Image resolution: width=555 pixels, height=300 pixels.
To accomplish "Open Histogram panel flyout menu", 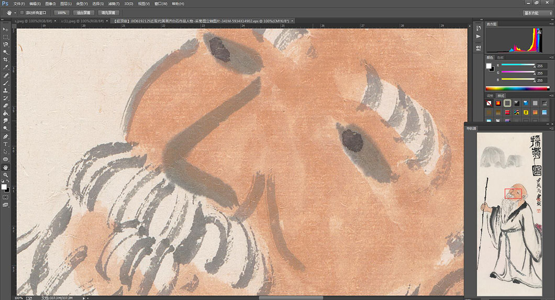I will click(x=551, y=24).
